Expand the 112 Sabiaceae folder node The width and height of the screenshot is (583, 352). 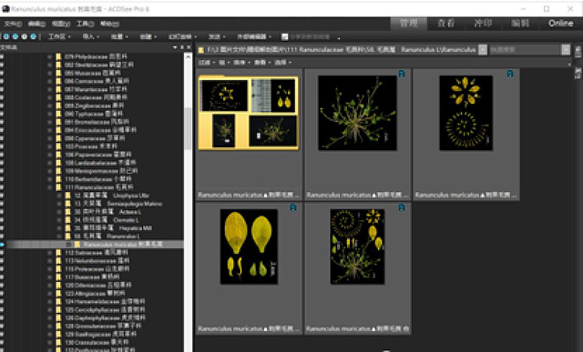[x=49, y=253]
